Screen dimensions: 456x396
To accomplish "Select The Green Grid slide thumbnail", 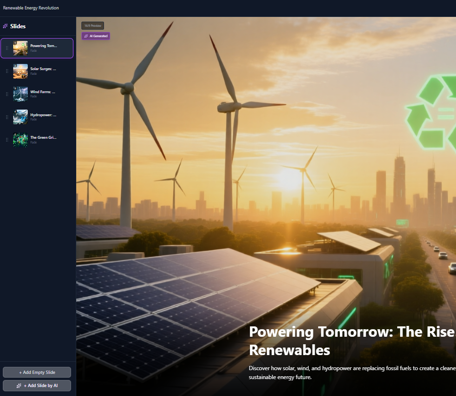I will point(20,140).
